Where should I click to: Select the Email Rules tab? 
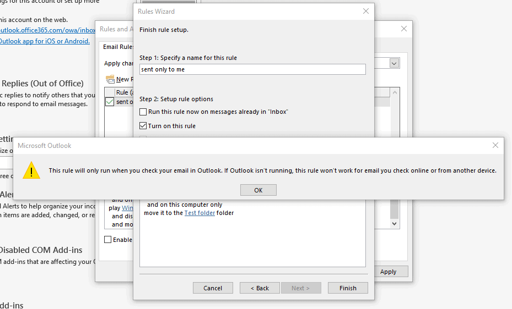(118, 47)
